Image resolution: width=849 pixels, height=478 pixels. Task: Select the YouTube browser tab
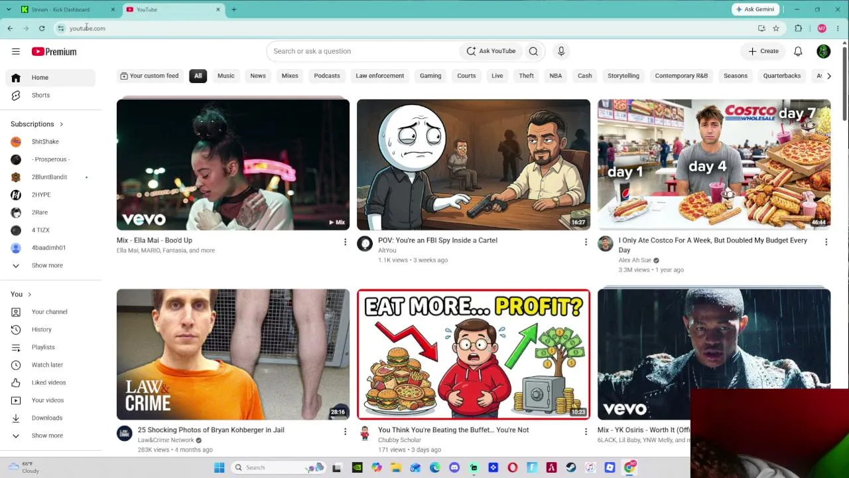(173, 9)
